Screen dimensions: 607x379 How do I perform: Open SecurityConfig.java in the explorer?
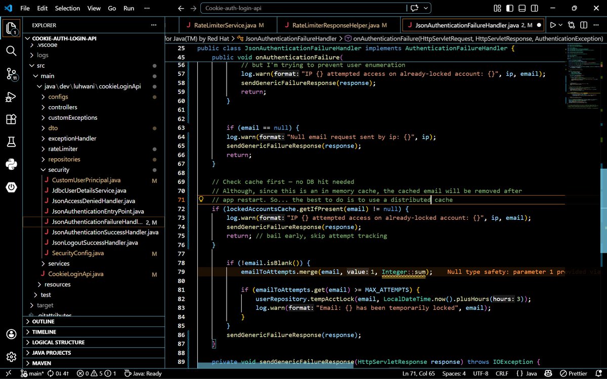[77, 253]
